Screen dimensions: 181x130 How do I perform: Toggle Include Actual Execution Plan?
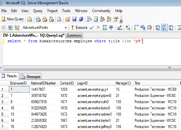[136, 28]
